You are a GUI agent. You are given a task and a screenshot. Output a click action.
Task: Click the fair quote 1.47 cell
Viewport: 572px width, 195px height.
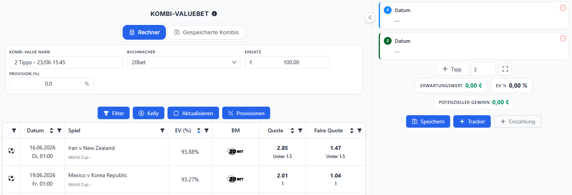(x=335, y=152)
